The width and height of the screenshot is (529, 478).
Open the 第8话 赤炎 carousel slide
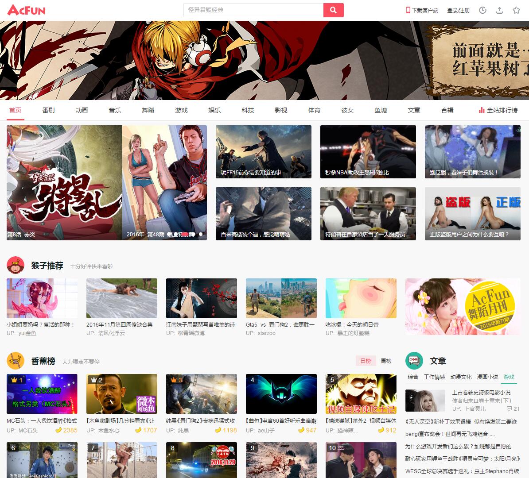(64, 183)
